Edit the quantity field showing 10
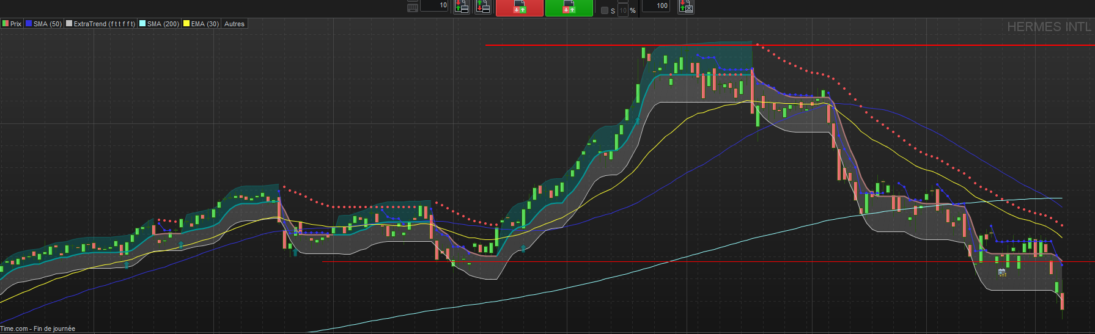Image resolution: width=1095 pixels, height=334 pixels. (x=434, y=5)
